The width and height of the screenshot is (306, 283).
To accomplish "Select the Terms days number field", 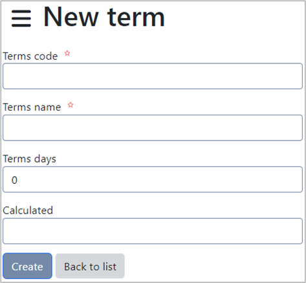I will point(153,179).
